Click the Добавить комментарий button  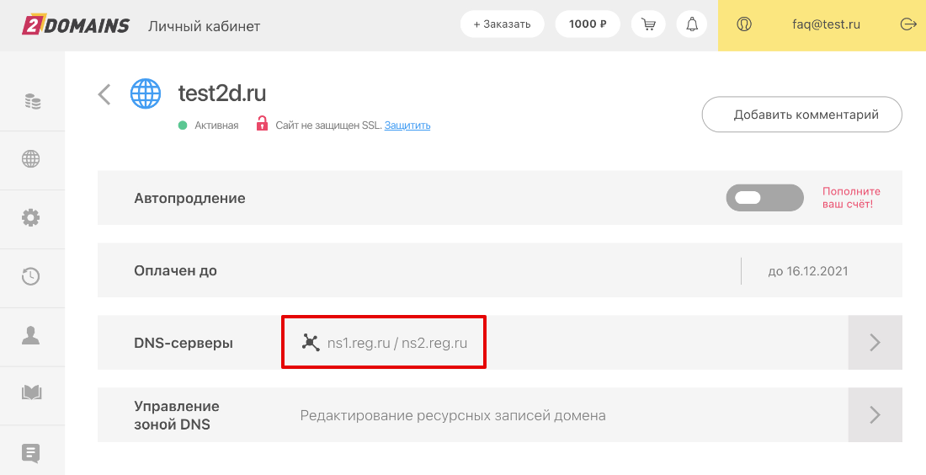click(x=801, y=115)
